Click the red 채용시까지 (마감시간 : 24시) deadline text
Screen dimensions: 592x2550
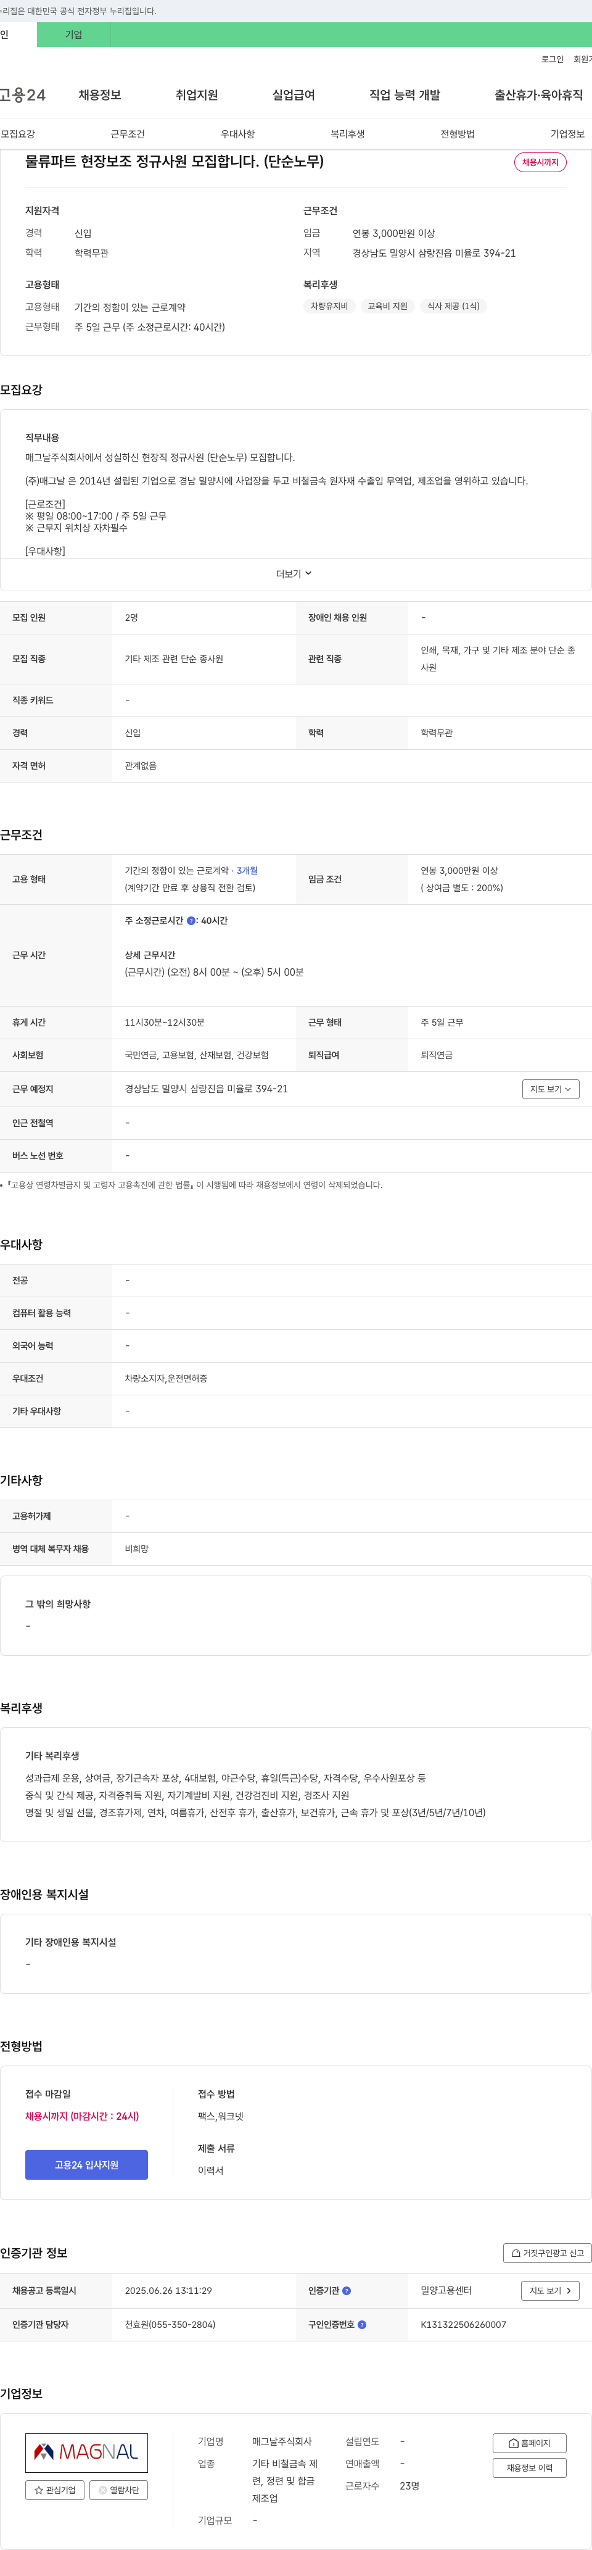[82, 2116]
